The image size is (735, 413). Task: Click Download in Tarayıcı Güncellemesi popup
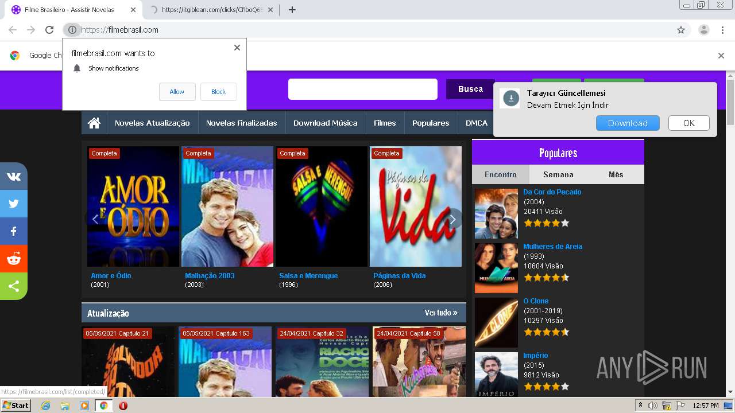[628, 123]
